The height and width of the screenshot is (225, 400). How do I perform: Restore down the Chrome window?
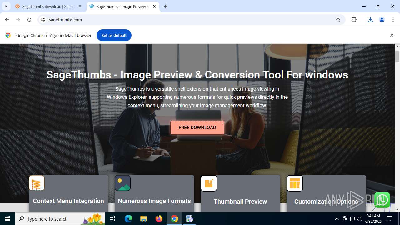click(378, 6)
